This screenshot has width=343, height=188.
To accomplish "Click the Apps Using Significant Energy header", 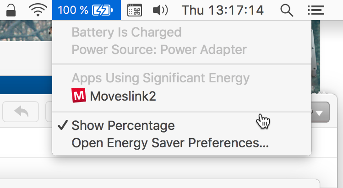I will pos(160,78).
